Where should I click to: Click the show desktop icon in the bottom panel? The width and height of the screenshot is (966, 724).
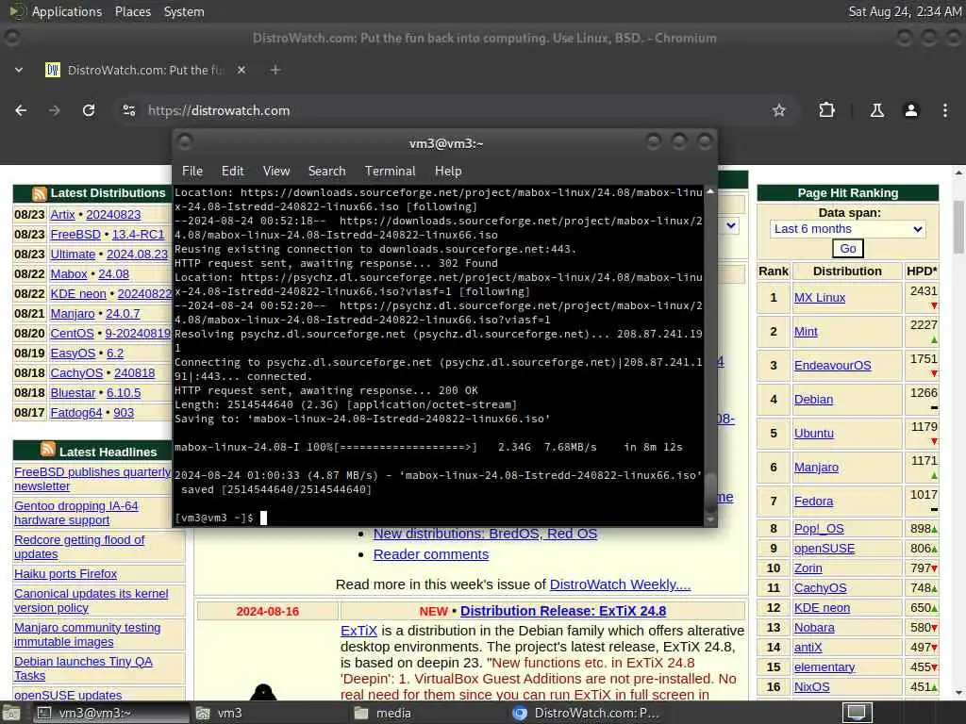[11, 714]
